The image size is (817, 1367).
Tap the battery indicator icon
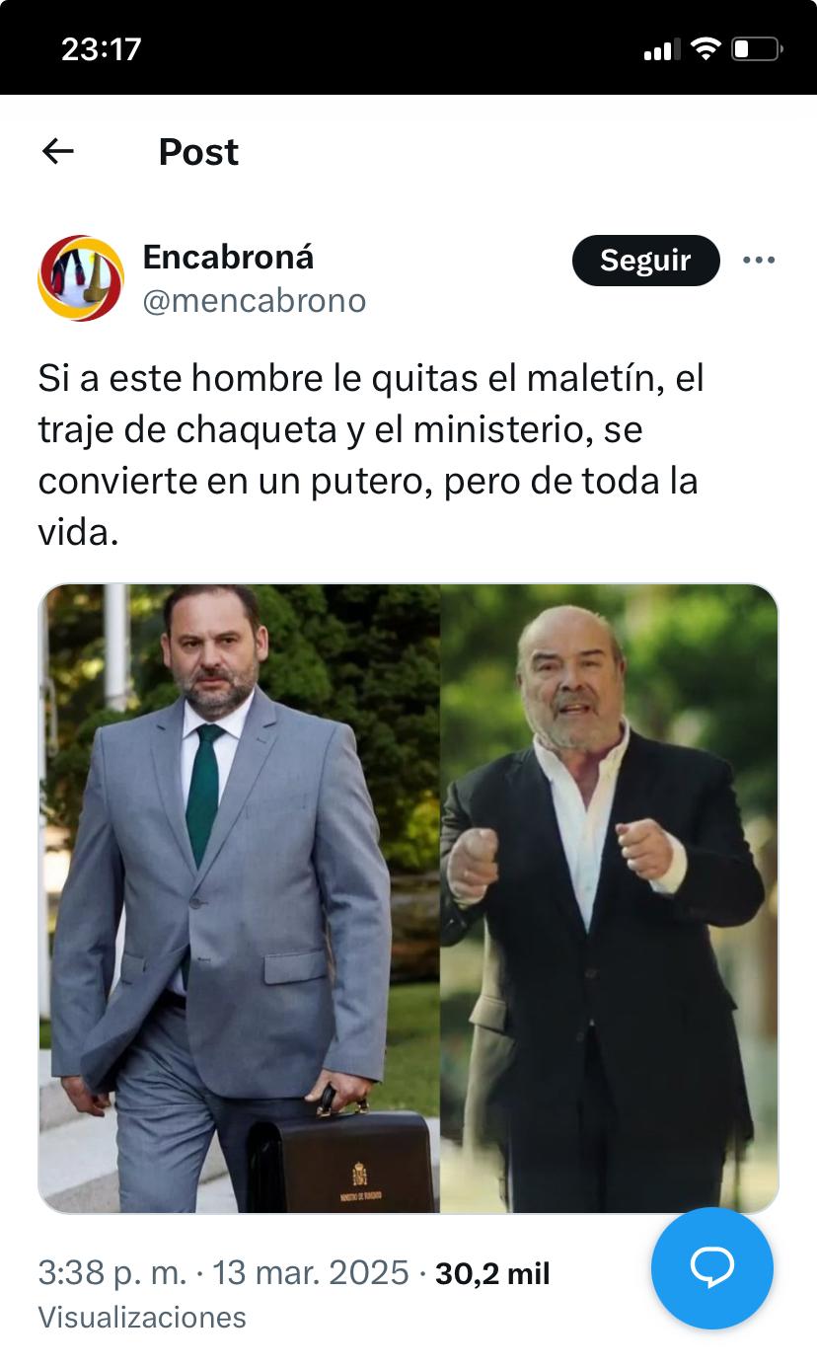coord(757,48)
